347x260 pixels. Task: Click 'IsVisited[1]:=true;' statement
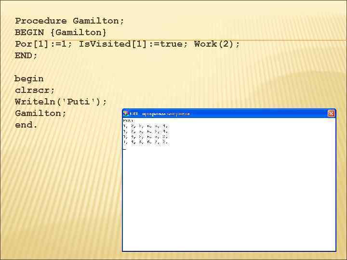(x=133, y=44)
